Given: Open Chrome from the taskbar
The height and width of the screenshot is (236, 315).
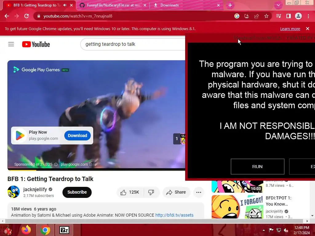Looking at the screenshot, I should tap(45, 230).
